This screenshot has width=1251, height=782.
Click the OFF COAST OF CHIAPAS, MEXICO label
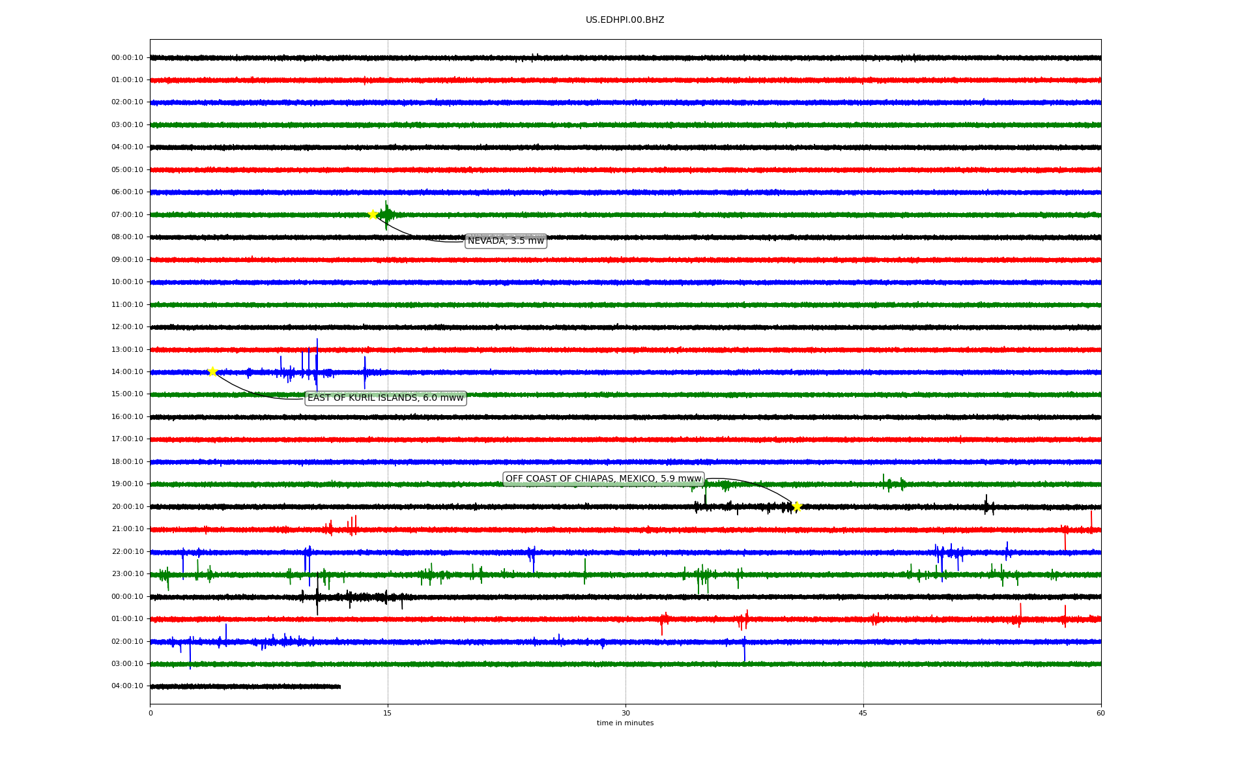(x=603, y=479)
